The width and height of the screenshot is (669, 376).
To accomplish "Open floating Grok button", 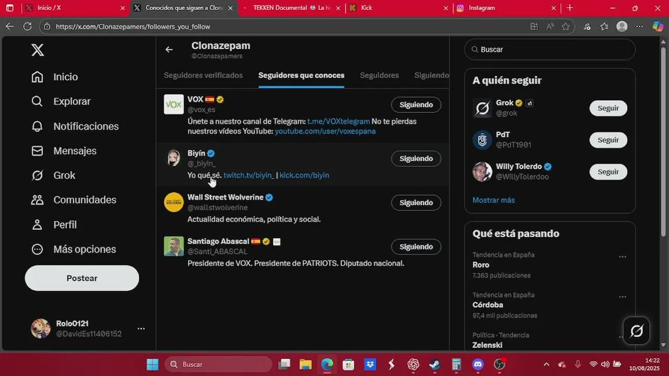I will click(637, 331).
